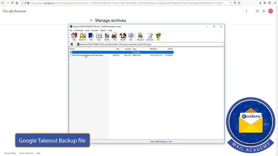The width and height of the screenshot is (278, 156).
Task: Click the status bar total bytes text
Action: click(x=161, y=142)
